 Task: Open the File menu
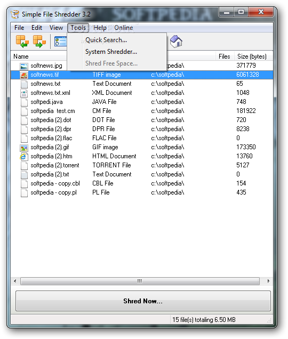pos(19,28)
